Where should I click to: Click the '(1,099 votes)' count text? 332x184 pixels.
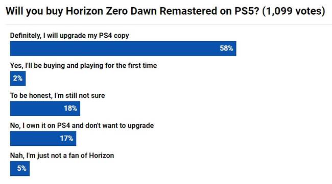294,11
